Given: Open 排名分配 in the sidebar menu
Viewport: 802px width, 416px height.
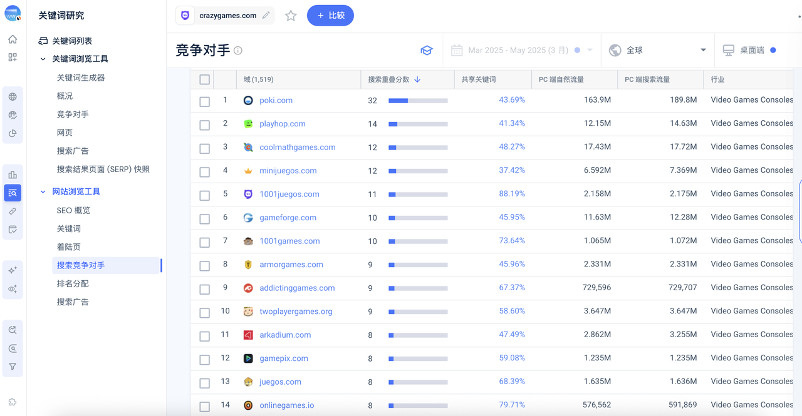Looking at the screenshot, I should pyautogui.click(x=73, y=283).
